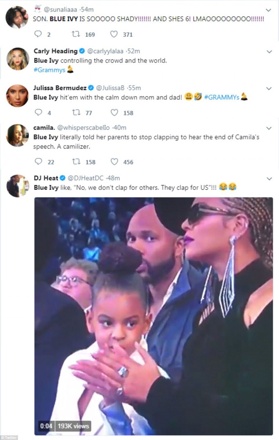279x440 pixels.
Task: Open the #Grammys hashtag in Carly's tweet
Action: click(49, 70)
